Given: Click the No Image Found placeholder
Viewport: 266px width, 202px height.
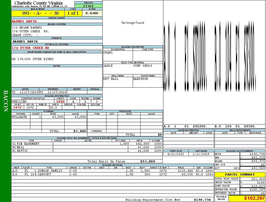Looking at the screenshot, I should [133, 23].
